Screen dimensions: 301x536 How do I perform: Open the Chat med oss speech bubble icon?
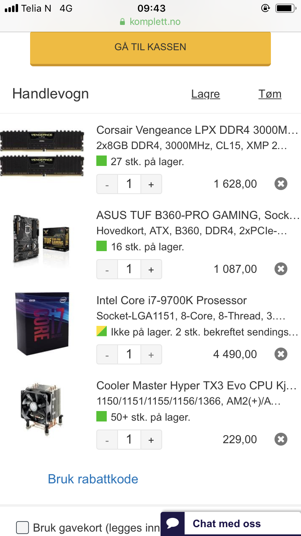pos(173,524)
